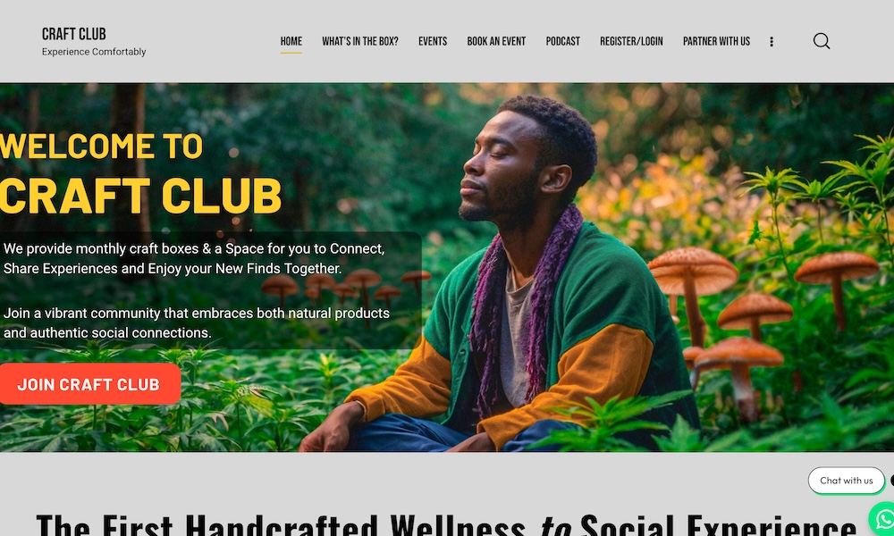Click the Welcome to Craft Club heading
Viewport: 894px width, 536px height.
(x=140, y=172)
